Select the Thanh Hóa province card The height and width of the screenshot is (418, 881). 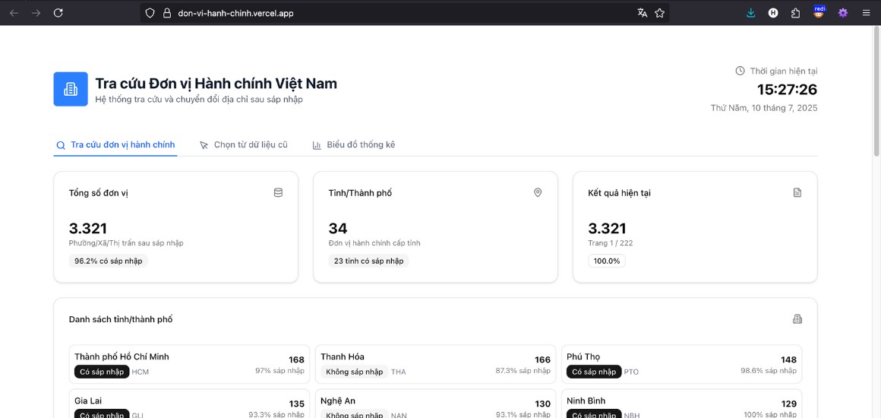435,364
